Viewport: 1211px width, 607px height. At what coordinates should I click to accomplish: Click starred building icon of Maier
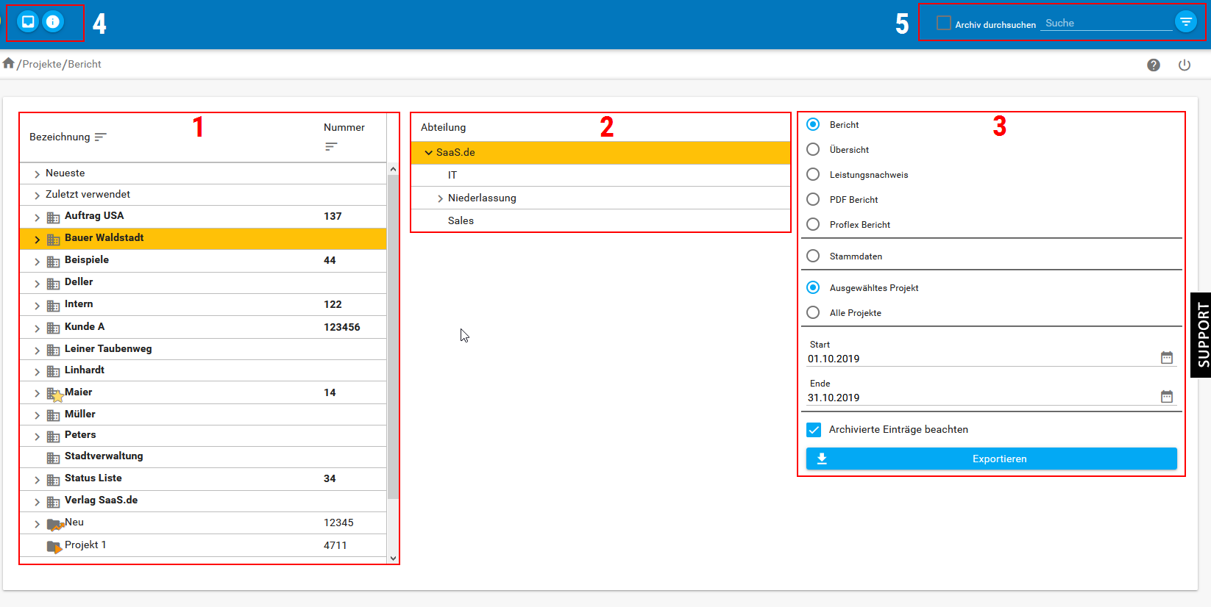(x=55, y=395)
